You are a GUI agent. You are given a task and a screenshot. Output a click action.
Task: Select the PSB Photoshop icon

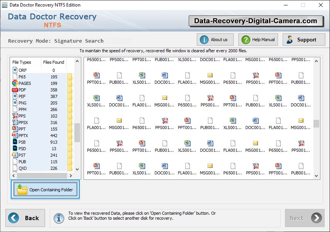(15, 142)
